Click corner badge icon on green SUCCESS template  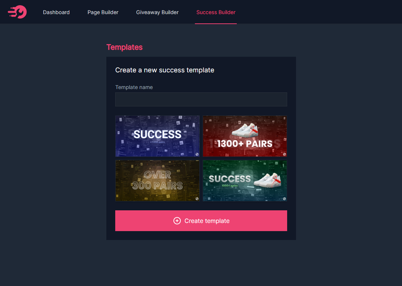[284, 199]
